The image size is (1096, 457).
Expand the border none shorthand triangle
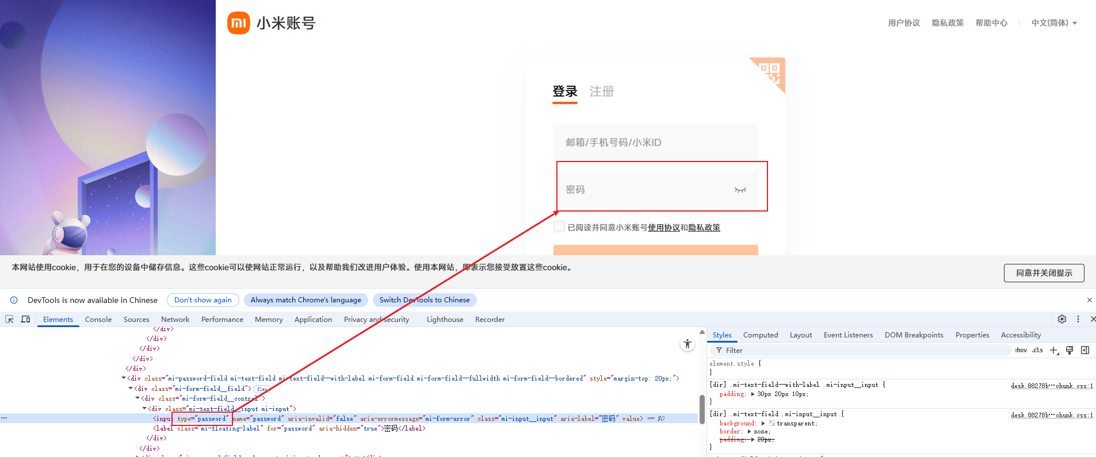[x=749, y=432]
